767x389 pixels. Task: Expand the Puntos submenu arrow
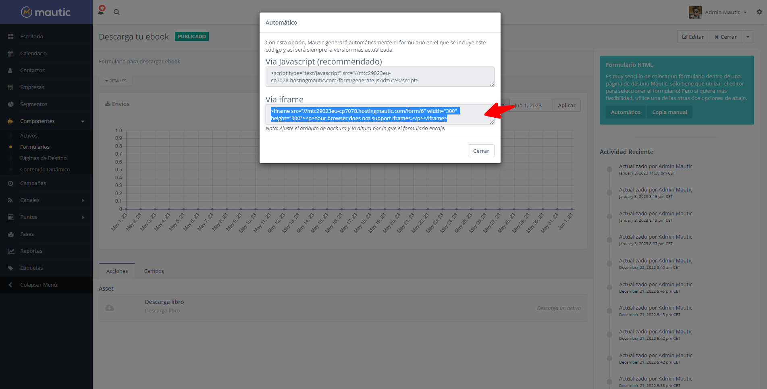coord(83,217)
